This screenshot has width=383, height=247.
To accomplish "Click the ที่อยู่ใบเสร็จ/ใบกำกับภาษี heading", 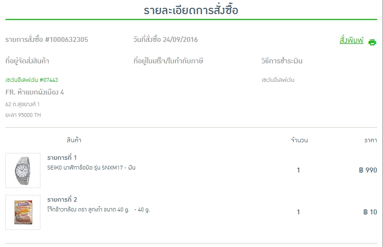I will [168, 61].
